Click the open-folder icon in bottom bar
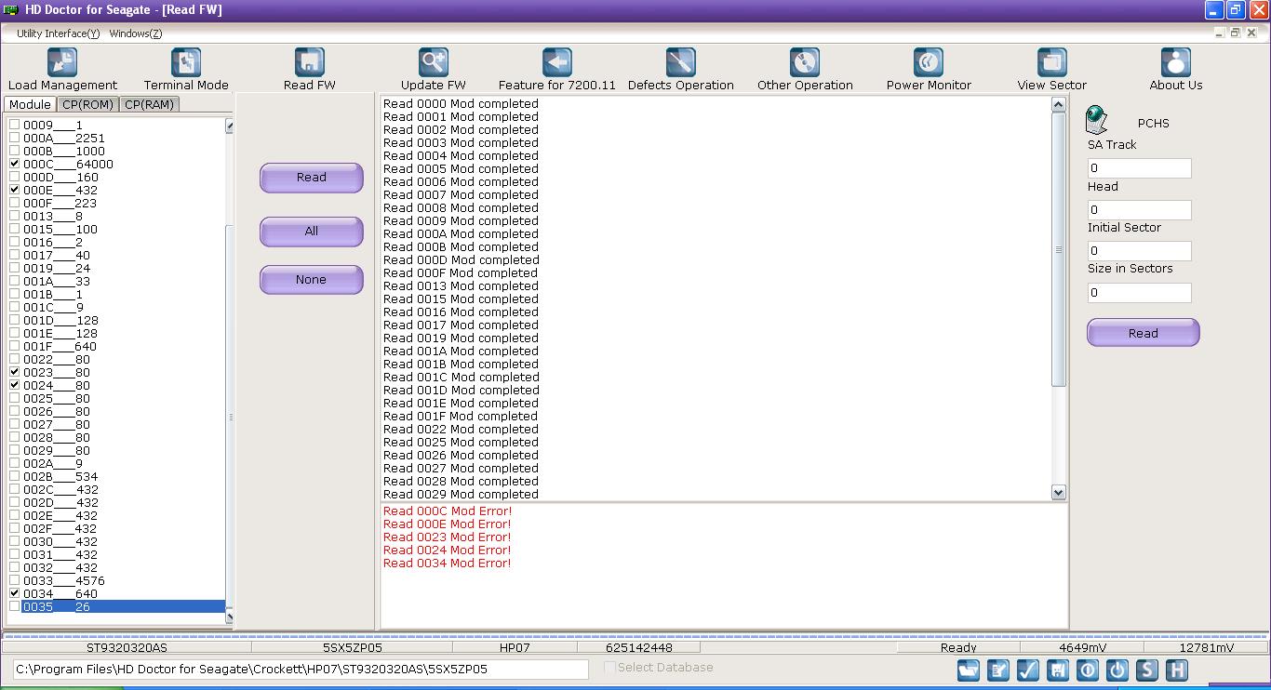 (969, 670)
